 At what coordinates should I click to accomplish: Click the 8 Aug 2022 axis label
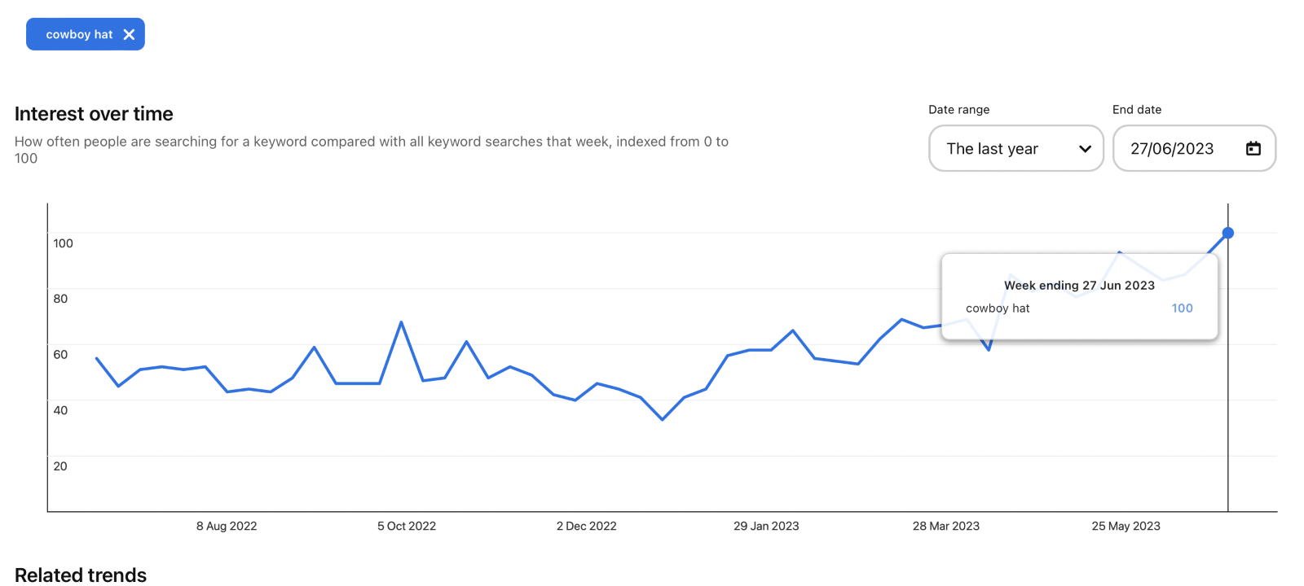227,526
